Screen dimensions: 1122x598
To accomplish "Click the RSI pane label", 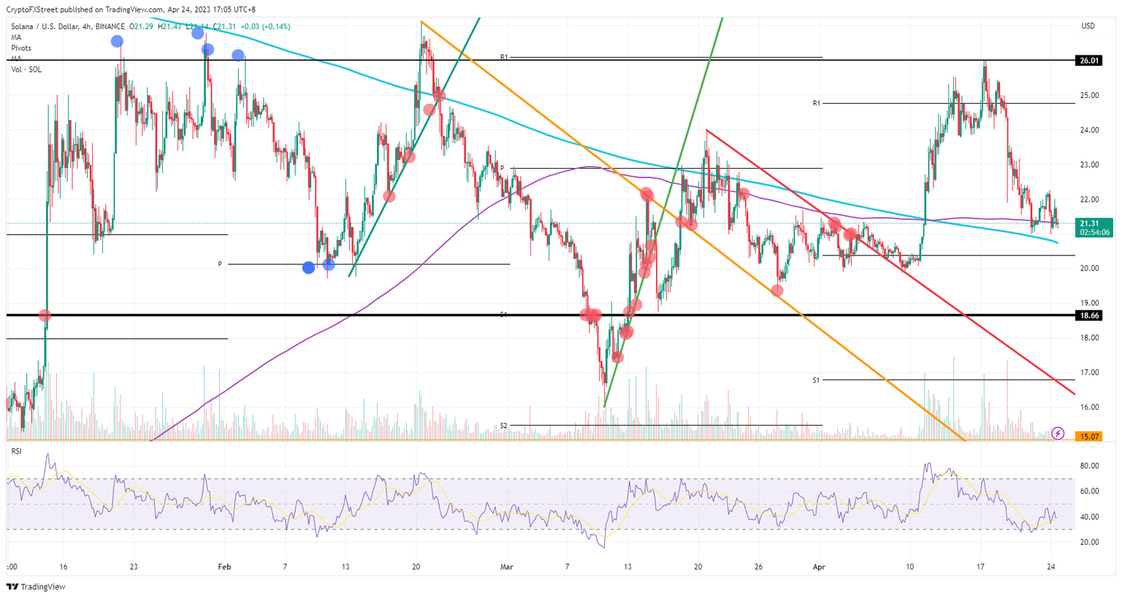I will pos(16,451).
